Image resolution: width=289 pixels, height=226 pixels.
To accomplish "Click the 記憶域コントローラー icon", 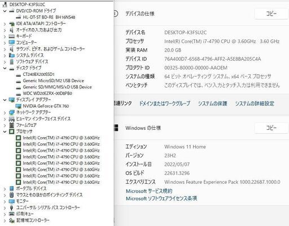I will (12, 220).
